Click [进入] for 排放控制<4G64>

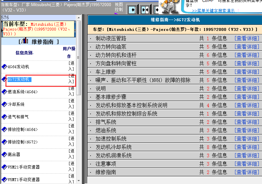click(x=71, y=129)
